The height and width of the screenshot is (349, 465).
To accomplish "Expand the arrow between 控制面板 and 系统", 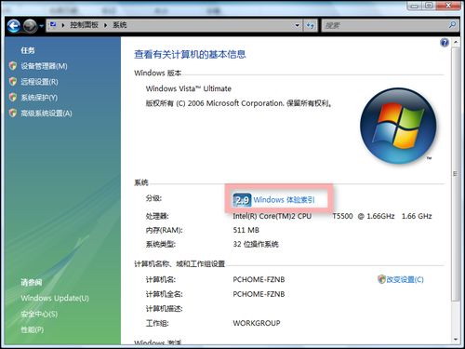I will [105, 25].
